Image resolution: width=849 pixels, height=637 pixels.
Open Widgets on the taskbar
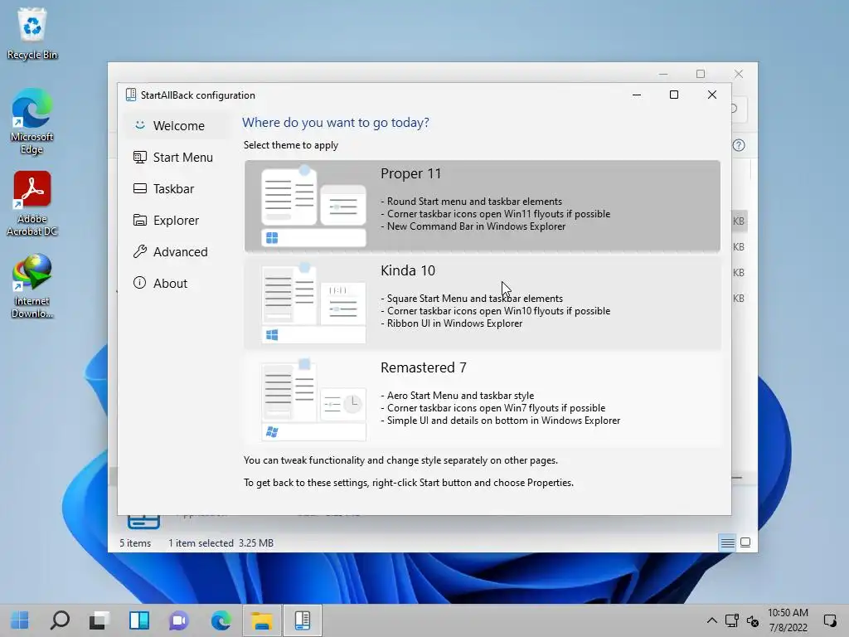tap(139, 620)
